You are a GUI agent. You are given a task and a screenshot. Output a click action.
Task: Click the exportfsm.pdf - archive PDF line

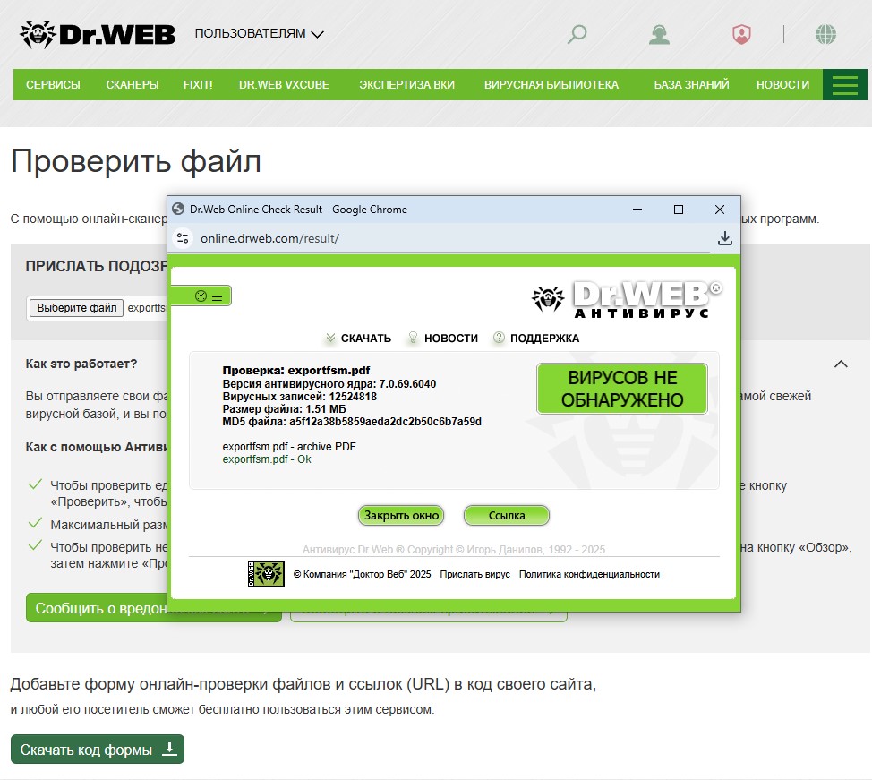[x=289, y=447]
